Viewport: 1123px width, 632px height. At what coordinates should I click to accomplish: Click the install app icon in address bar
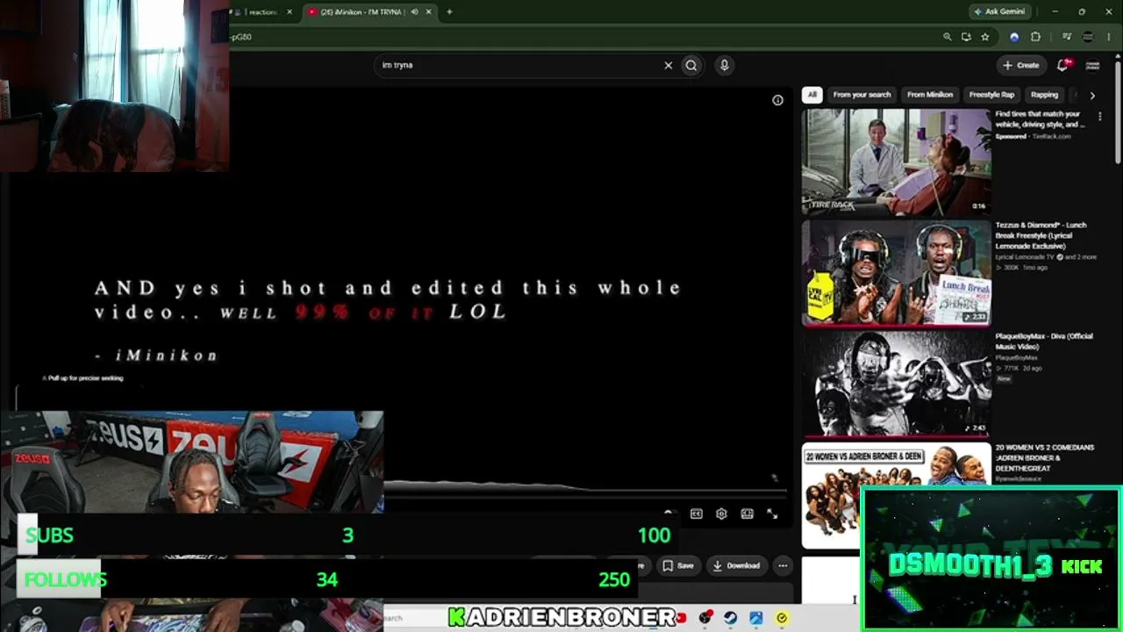click(x=966, y=37)
